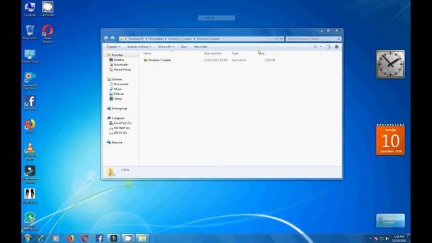432x243 pixels.
Task: Click the analog clock desktop gadget
Action: [x=390, y=64]
